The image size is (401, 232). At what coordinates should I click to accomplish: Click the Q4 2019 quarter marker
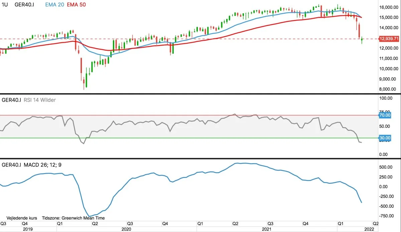point(24,224)
